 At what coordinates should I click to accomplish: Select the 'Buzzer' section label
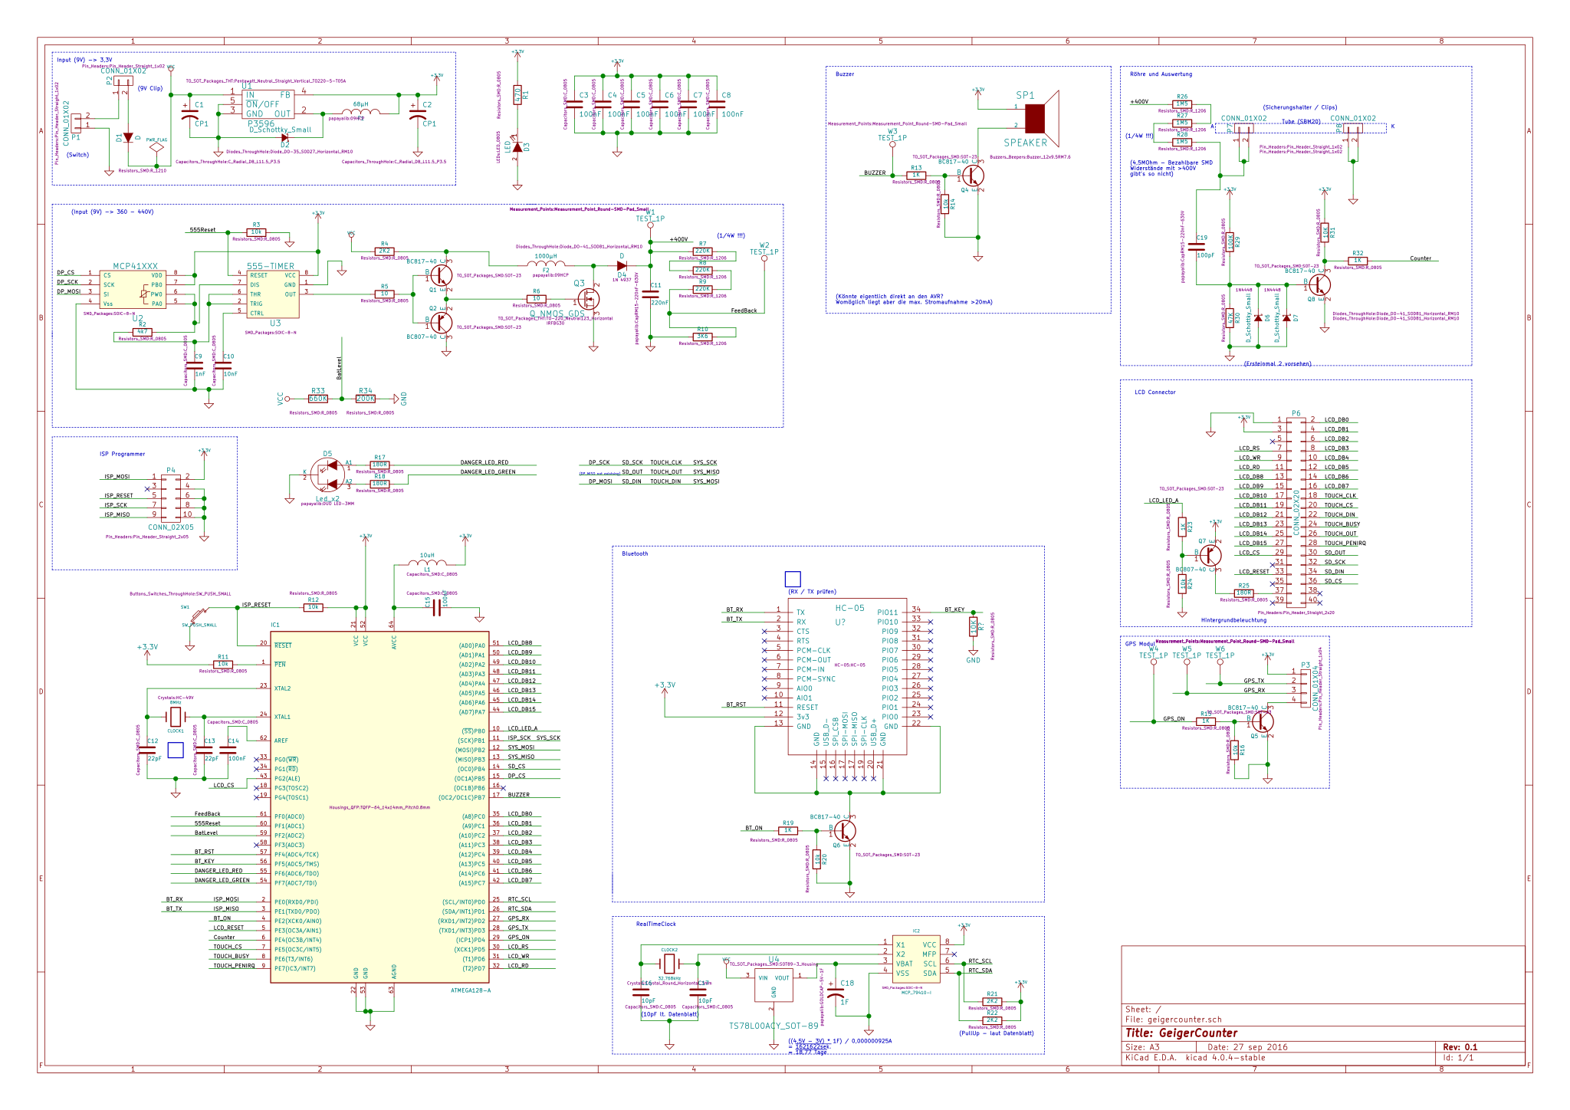(844, 74)
